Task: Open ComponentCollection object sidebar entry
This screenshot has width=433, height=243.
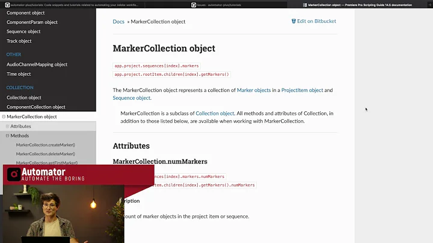Action: coord(36,107)
